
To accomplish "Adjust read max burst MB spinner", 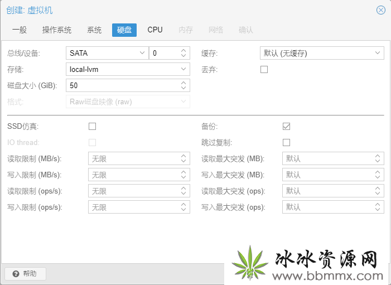I will point(377,158).
